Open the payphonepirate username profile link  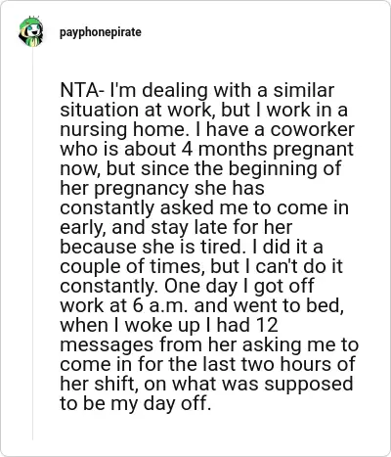(101, 32)
